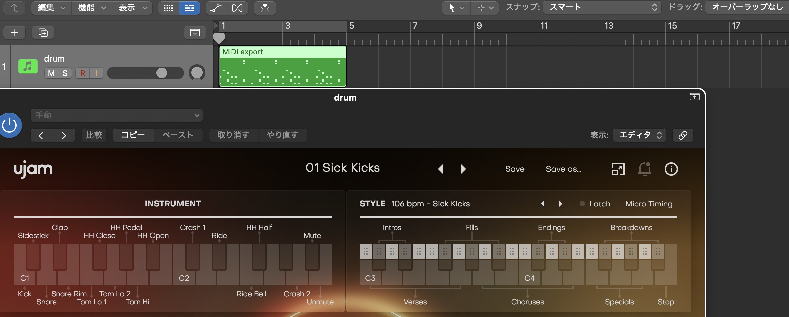
Task: Click the C1 Kick key
Action: pyautogui.click(x=25, y=278)
